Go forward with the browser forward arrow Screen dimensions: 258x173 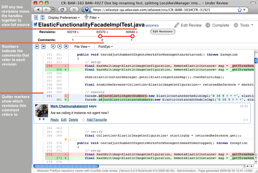[47, 10]
